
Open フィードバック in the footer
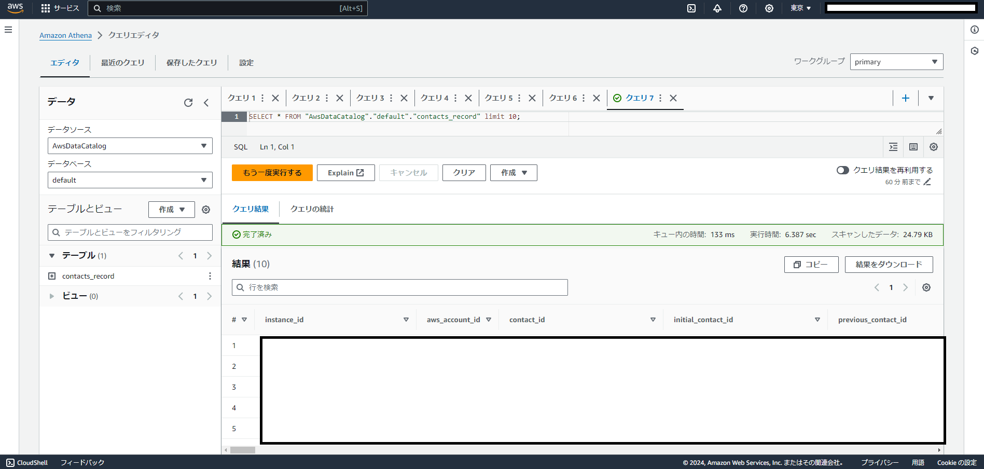pyautogui.click(x=82, y=462)
